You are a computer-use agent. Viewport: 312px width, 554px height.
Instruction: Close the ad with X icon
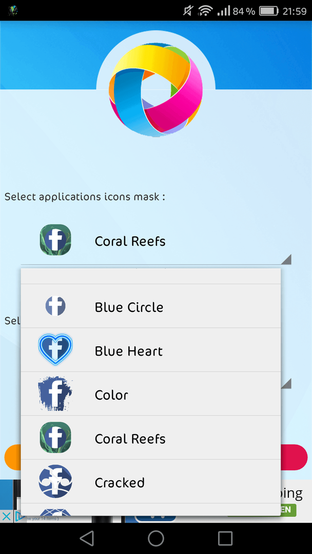(x=6, y=517)
